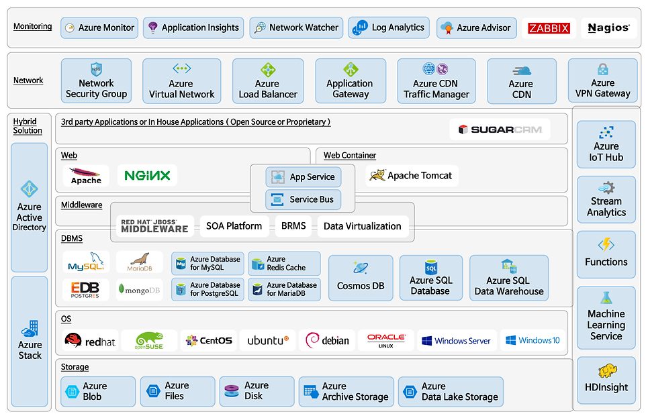Image resolution: width=648 pixels, height=418 pixels.
Task: Select the Azure Archive Storage icon
Action: [x=310, y=391]
